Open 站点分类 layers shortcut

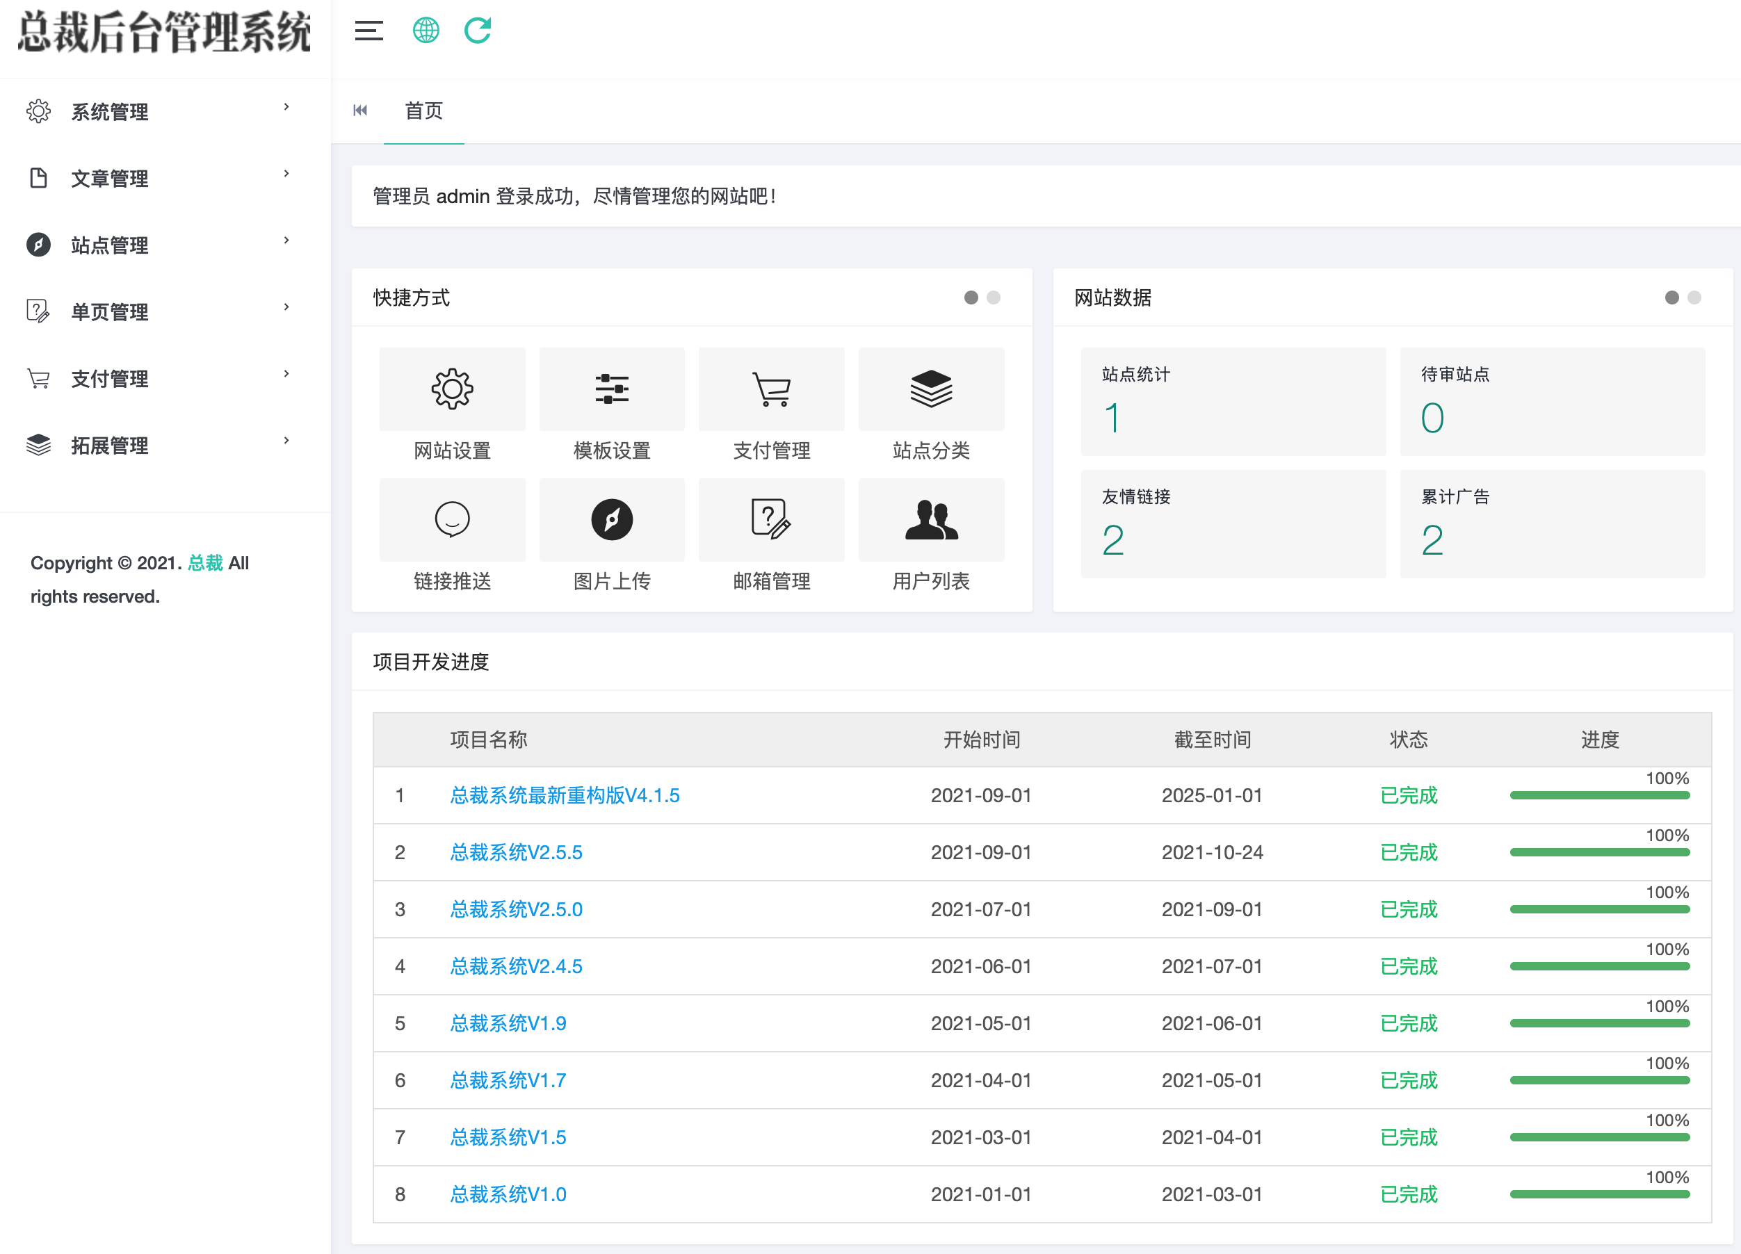[x=931, y=389]
